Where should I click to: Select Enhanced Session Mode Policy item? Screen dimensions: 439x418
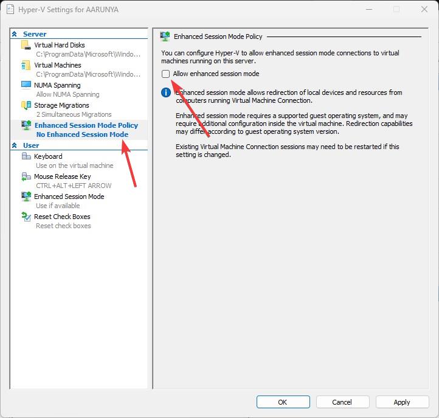86,125
